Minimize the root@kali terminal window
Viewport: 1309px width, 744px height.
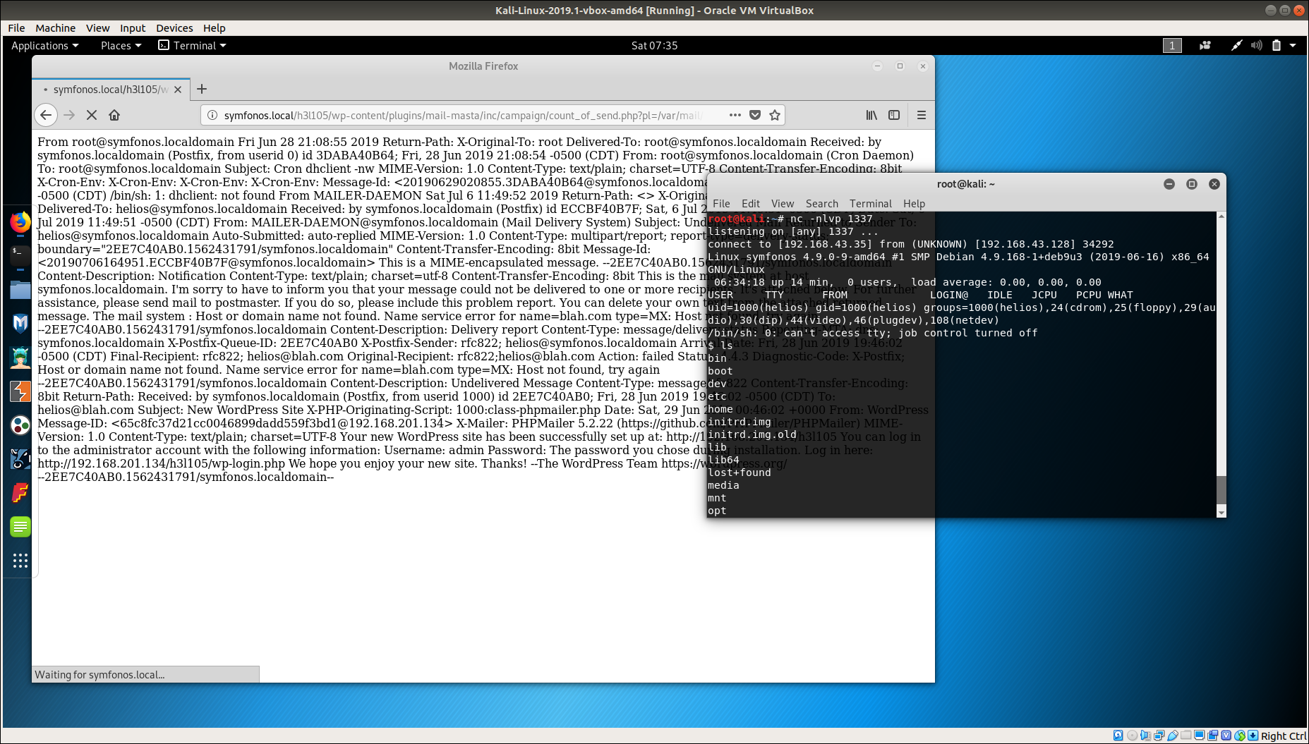coord(1169,184)
